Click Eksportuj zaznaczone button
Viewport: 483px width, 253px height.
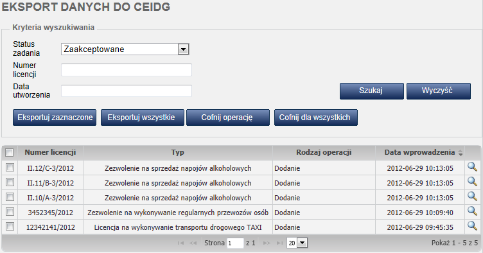pos(55,118)
